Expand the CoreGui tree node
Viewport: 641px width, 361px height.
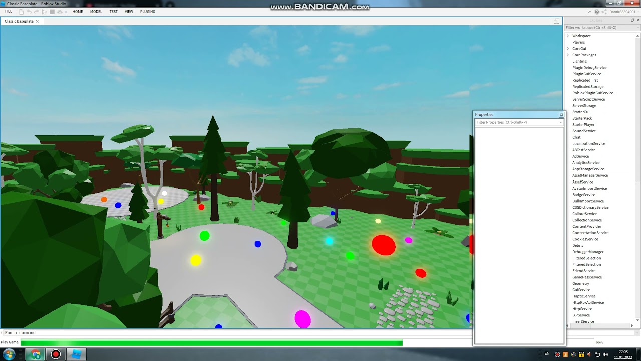[568, 49]
